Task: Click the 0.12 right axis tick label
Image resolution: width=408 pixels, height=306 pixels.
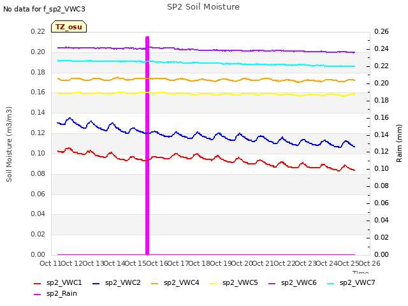Action: click(x=381, y=152)
